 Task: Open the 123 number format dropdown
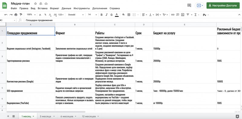point(61,15)
